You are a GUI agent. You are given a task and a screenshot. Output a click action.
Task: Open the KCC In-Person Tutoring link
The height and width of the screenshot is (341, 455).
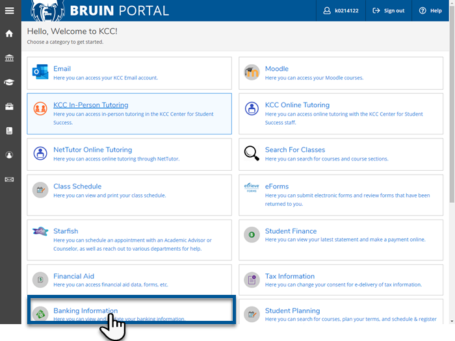click(x=90, y=105)
